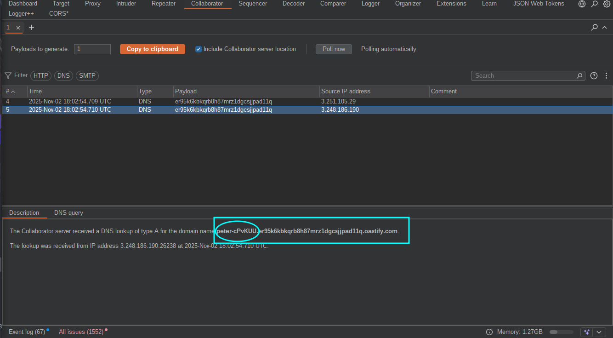Image resolution: width=613 pixels, height=338 pixels.
Task: Click the globe icon in the top bar
Action: pyautogui.click(x=582, y=4)
